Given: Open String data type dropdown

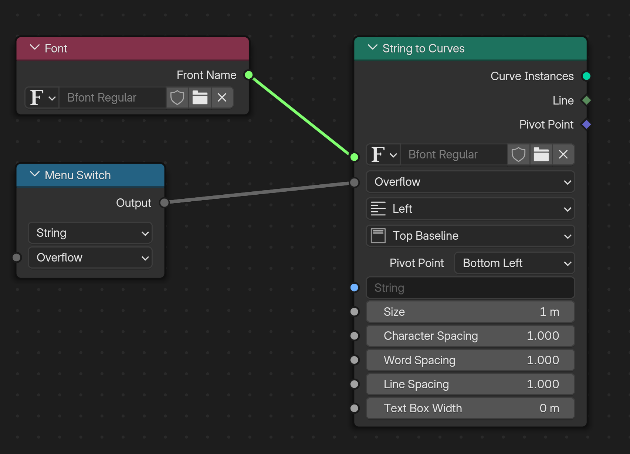Looking at the screenshot, I should point(90,233).
